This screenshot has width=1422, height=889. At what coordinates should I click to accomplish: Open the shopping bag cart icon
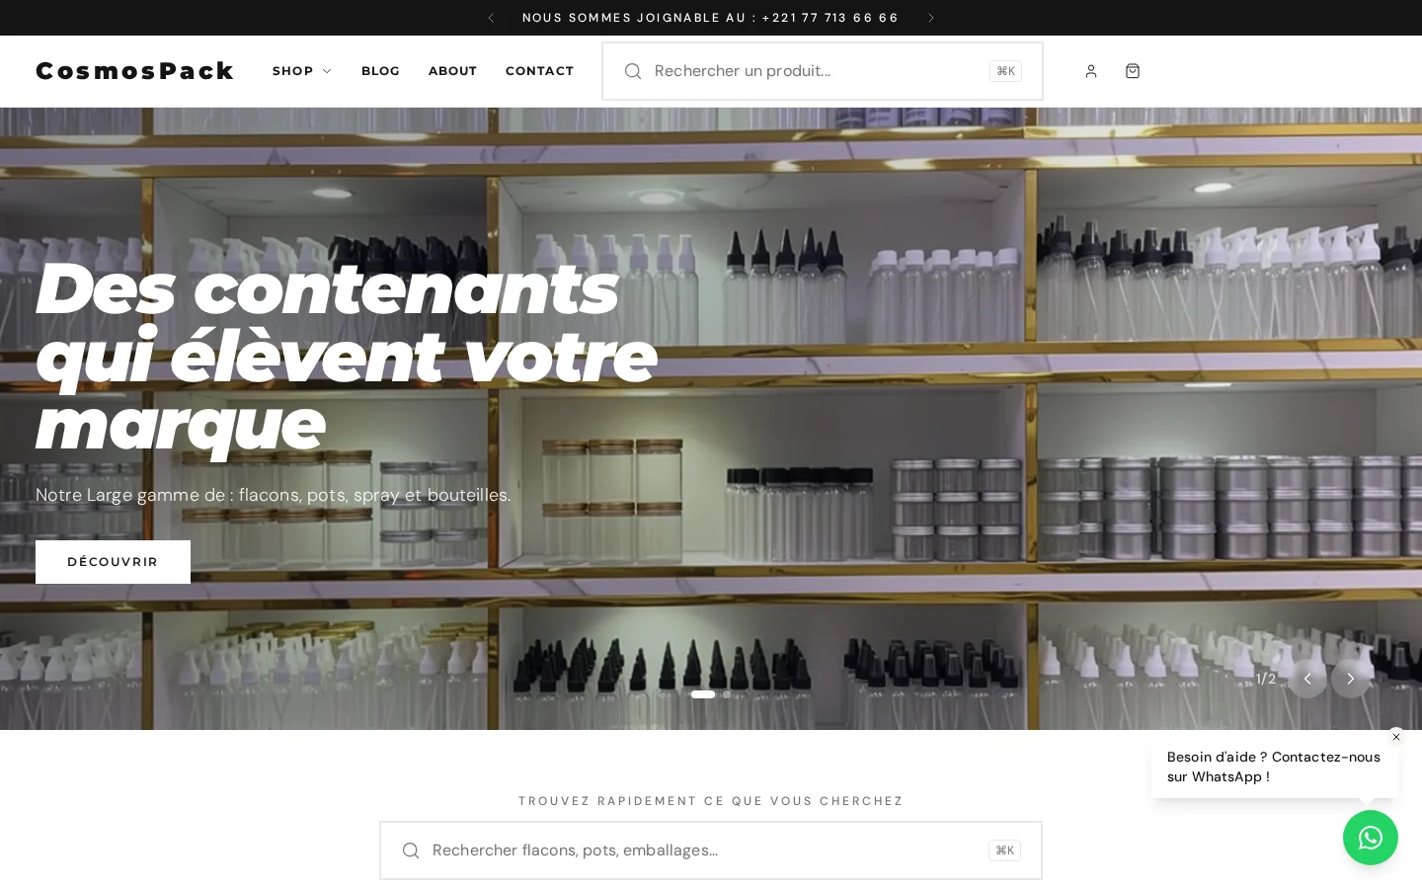pyautogui.click(x=1133, y=71)
